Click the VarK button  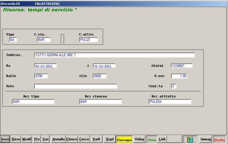96,139
